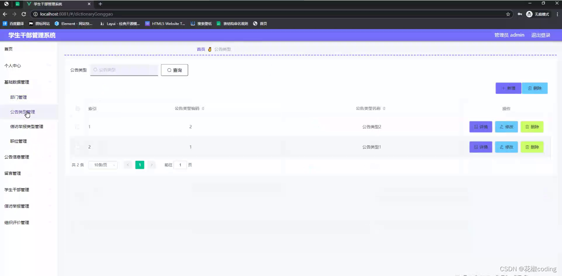Open 详情 for 公告类型2 row
562x276 pixels.
(x=481, y=127)
